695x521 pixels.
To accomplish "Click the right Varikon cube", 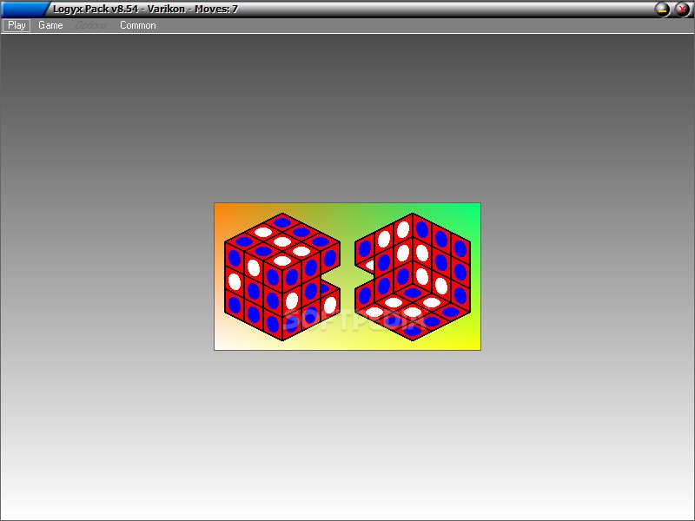I will 413,277.
